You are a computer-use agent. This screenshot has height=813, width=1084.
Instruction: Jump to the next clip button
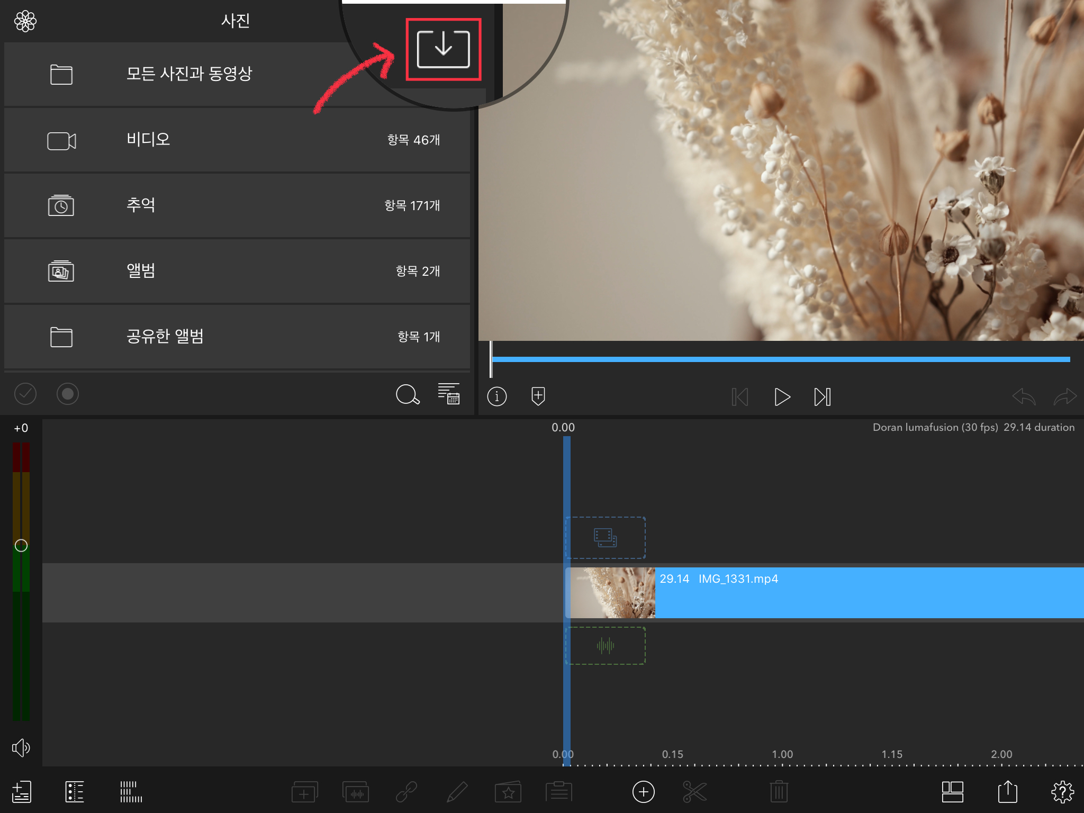tap(822, 396)
